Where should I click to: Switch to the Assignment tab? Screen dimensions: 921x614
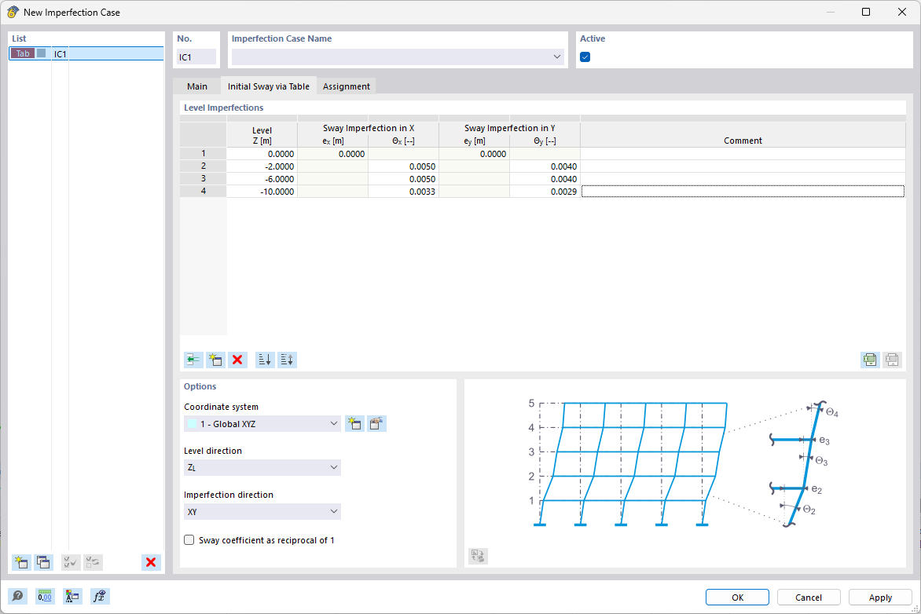tap(347, 86)
